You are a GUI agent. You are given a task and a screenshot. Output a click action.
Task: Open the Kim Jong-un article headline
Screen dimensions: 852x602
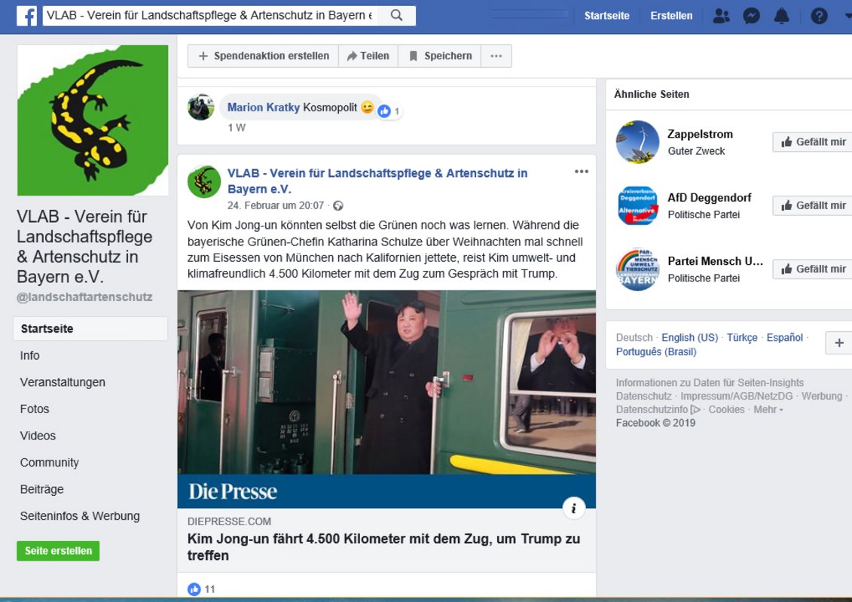(383, 546)
